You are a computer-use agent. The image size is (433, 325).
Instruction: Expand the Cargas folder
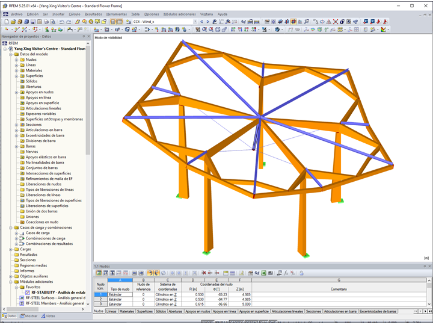pos(11,249)
